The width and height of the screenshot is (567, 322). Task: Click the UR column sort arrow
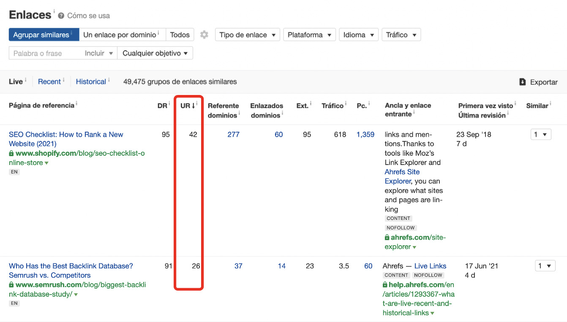tap(194, 106)
